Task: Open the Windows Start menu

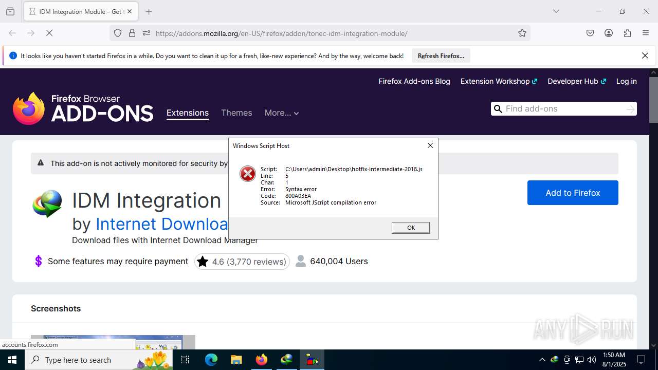Action: point(12,360)
